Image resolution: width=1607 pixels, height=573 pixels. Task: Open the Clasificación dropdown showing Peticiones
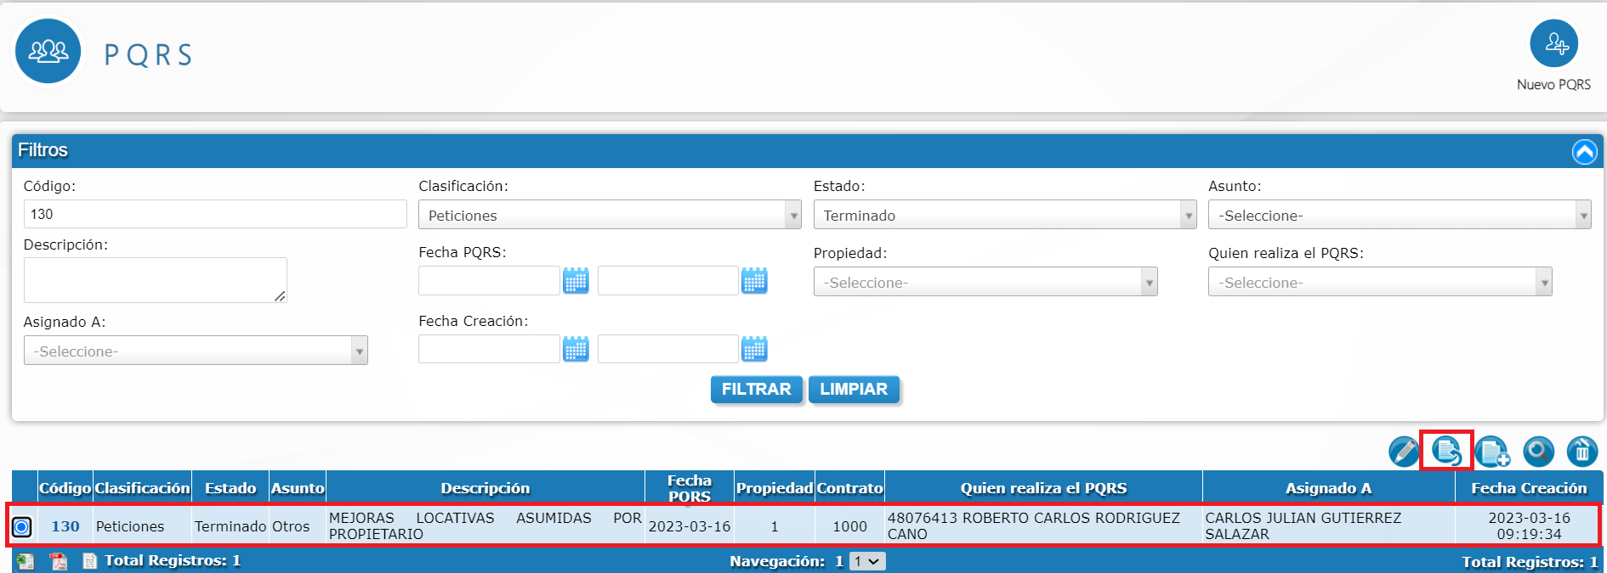coord(610,216)
